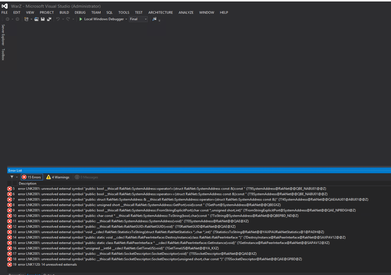Viewport: 391px width, 275px height.
Task: Open the Final solution configuration combo box
Action: tap(138, 19)
